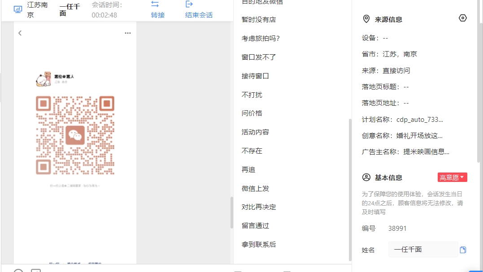The width and height of the screenshot is (483, 272).
Task: Click the 基本信息 section heading
Action: [388, 177]
